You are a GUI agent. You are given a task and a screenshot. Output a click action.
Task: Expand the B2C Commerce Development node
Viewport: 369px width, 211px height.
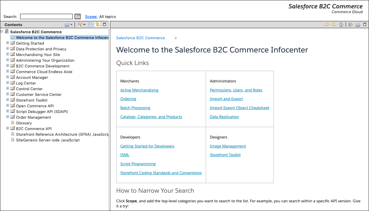[x=7, y=66]
